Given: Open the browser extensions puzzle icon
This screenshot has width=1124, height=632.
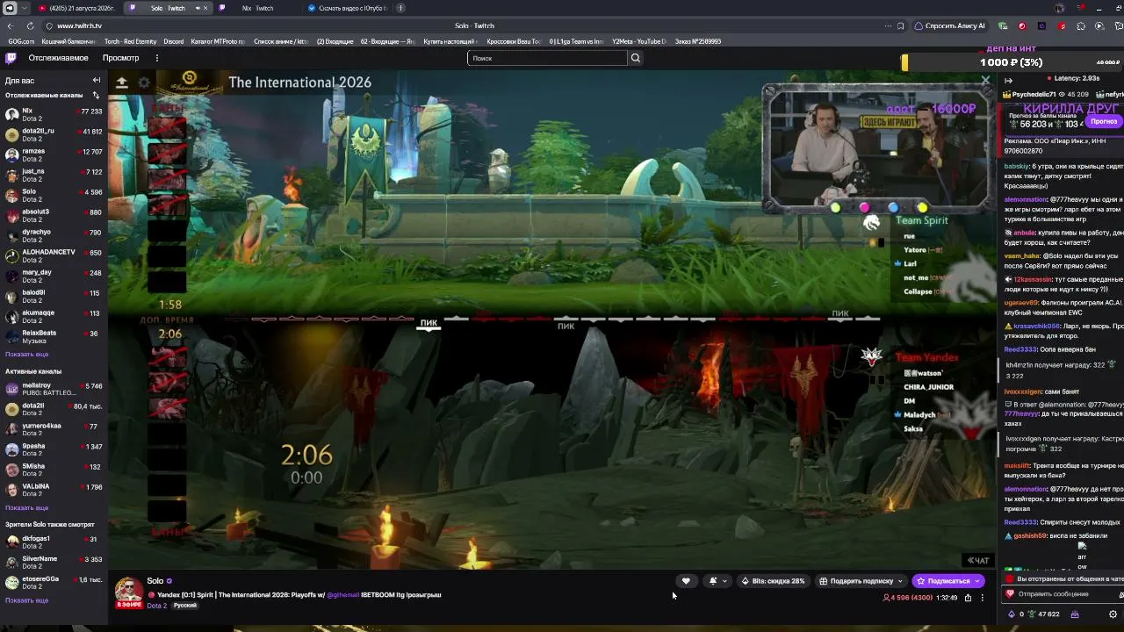Looking at the screenshot, I should (x=1081, y=26).
